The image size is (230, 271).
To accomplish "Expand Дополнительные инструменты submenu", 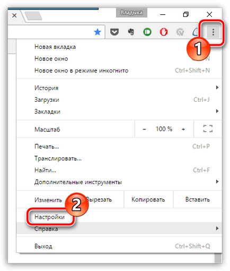I will [119, 182].
